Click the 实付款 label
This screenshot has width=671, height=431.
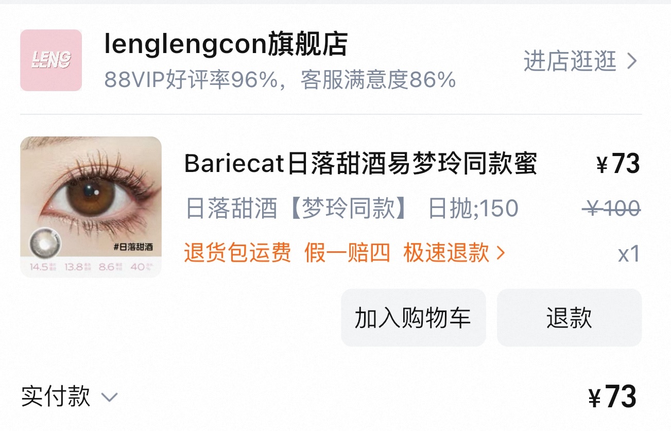pyautogui.click(x=56, y=396)
